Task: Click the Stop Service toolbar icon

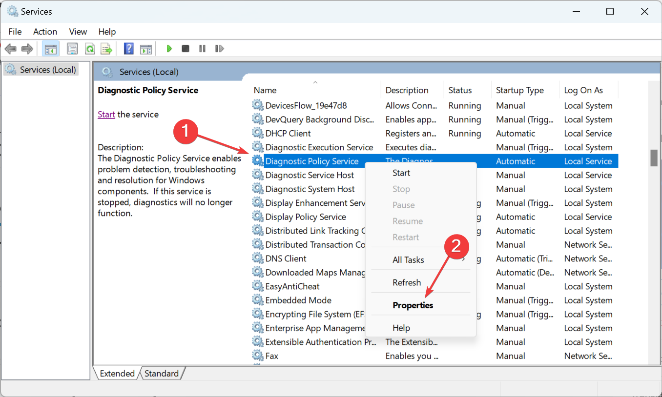Action: [186, 49]
